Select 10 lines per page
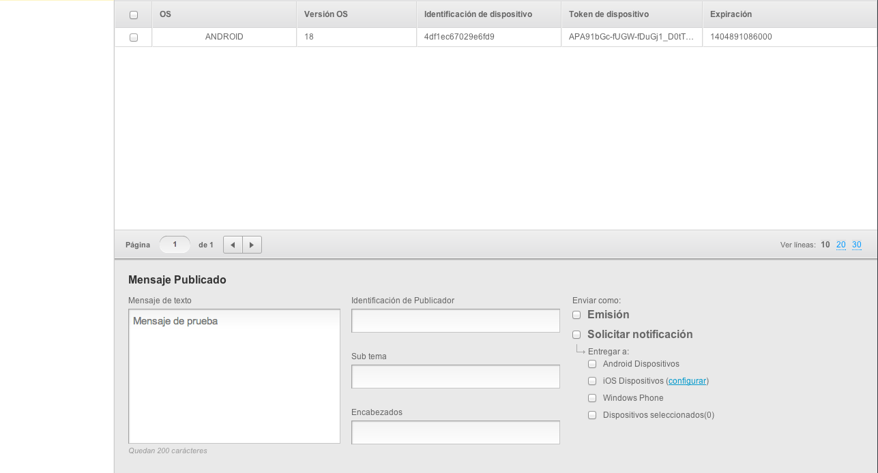 (825, 245)
